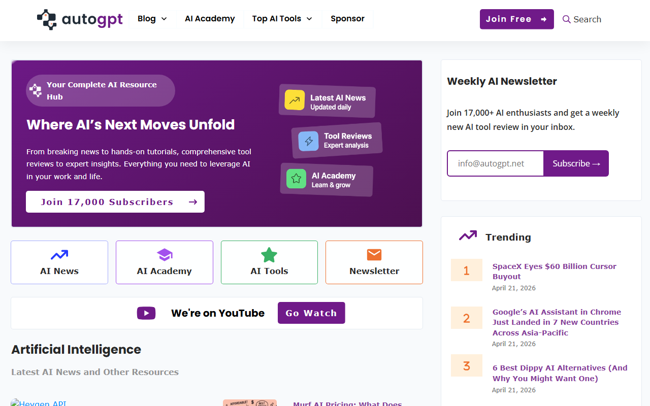Click the Go Watch button

[311, 313]
